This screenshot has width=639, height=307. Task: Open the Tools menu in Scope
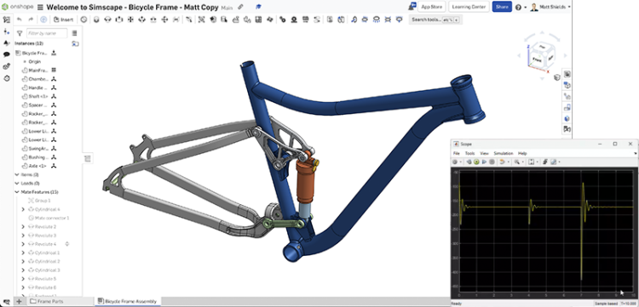click(x=469, y=153)
